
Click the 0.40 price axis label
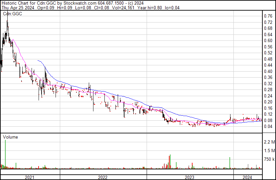pos(268,71)
